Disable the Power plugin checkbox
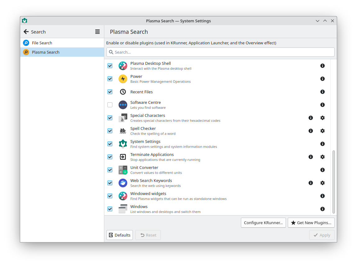 click(x=110, y=79)
